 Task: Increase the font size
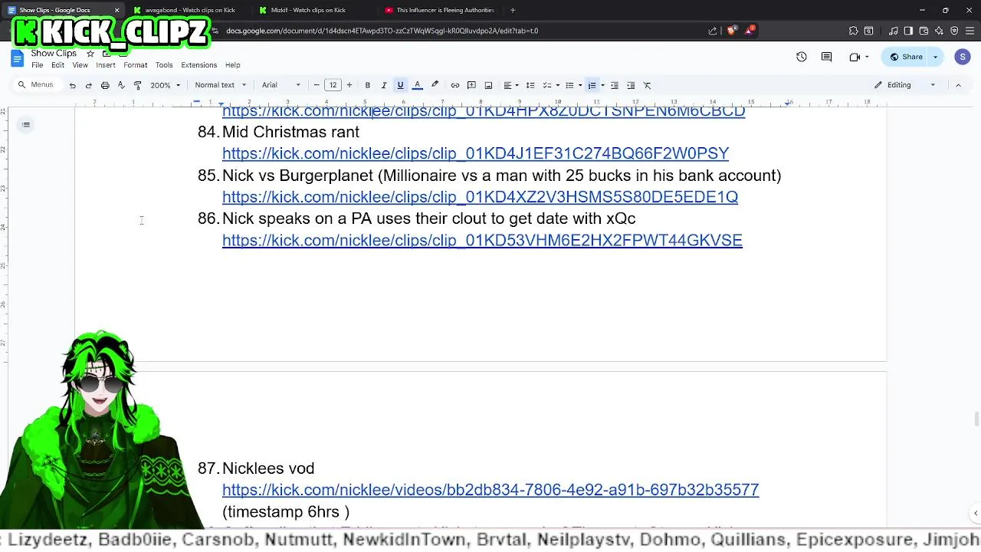pyautogui.click(x=349, y=85)
